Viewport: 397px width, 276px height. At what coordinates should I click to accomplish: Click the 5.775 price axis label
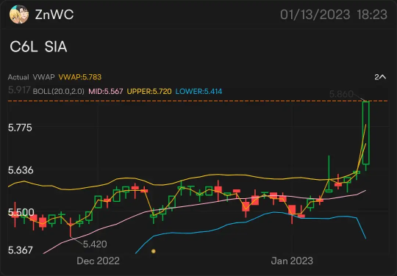click(20, 128)
